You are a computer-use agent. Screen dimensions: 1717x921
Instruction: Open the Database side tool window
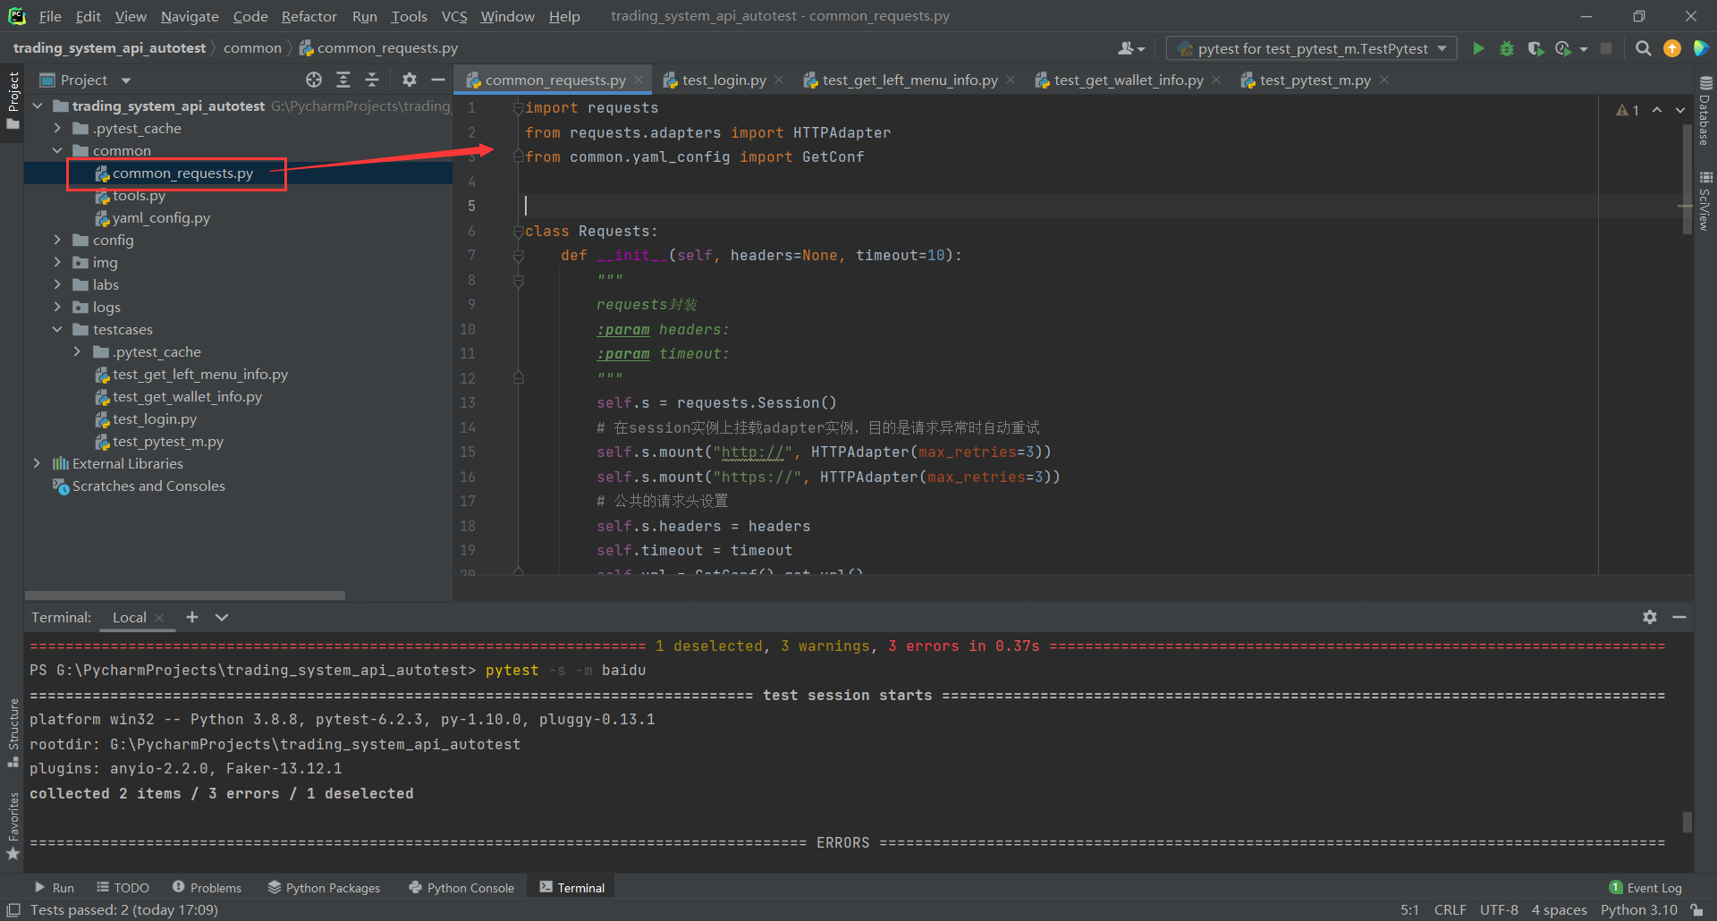click(x=1704, y=109)
